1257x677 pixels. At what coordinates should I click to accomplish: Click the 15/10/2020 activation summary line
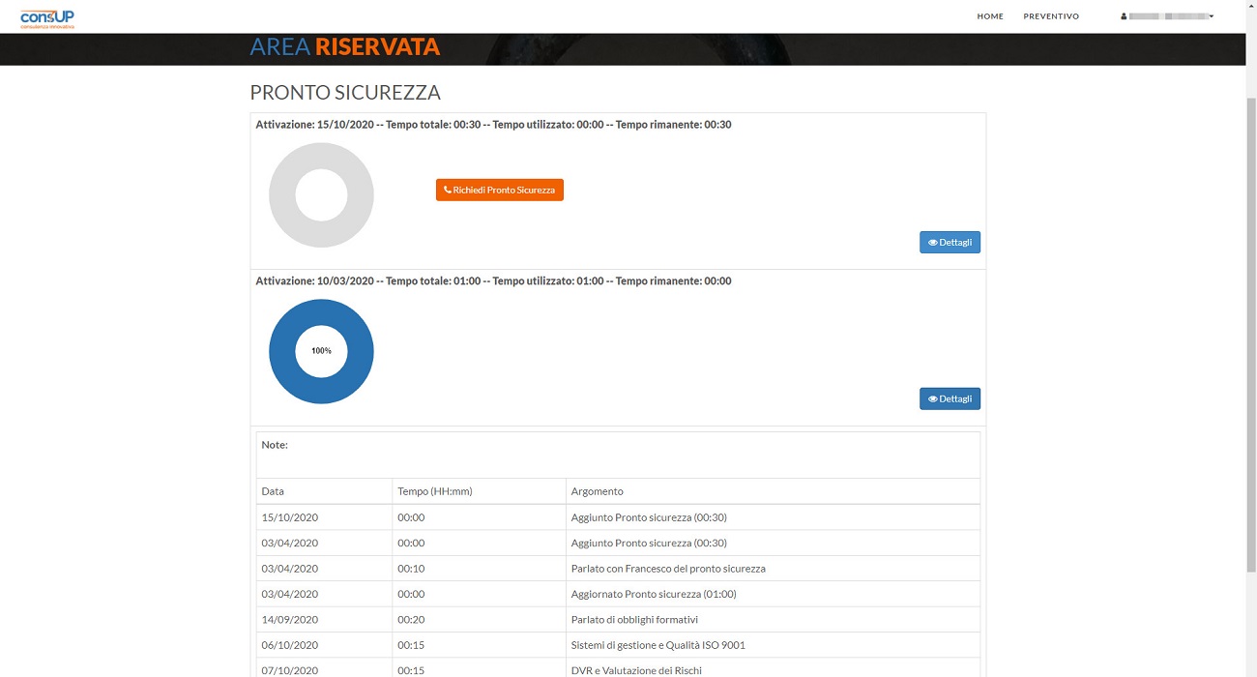pos(493,125)
